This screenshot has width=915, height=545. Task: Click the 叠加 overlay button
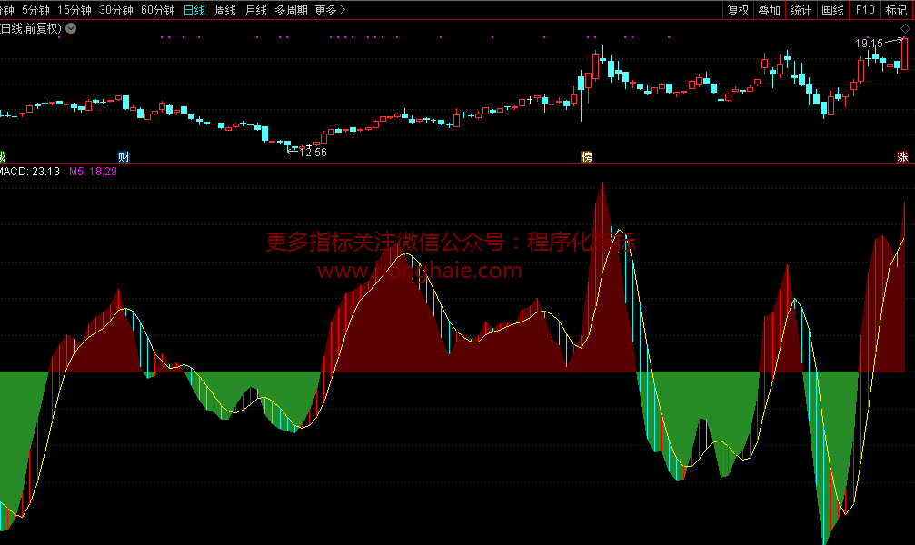(x=770, y=10)
